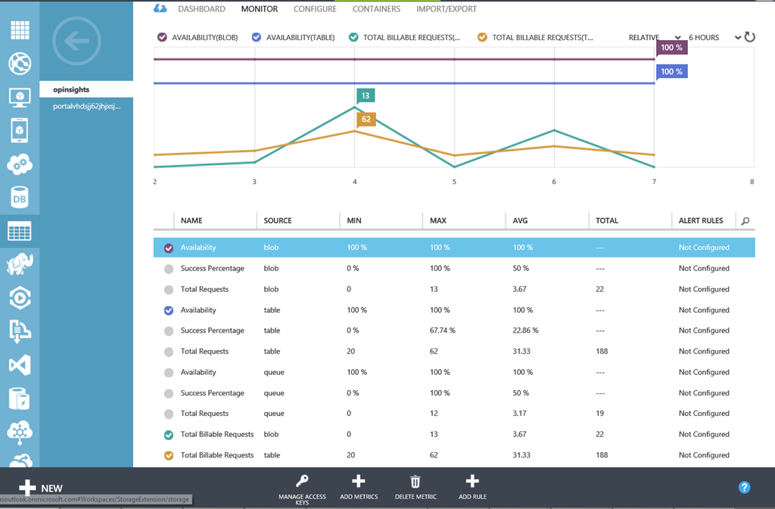The height and width of the screenshot is (509, 775).
Task: Sort the table by the Max column header
Action: pyautogui.click(x=438, y=220)
